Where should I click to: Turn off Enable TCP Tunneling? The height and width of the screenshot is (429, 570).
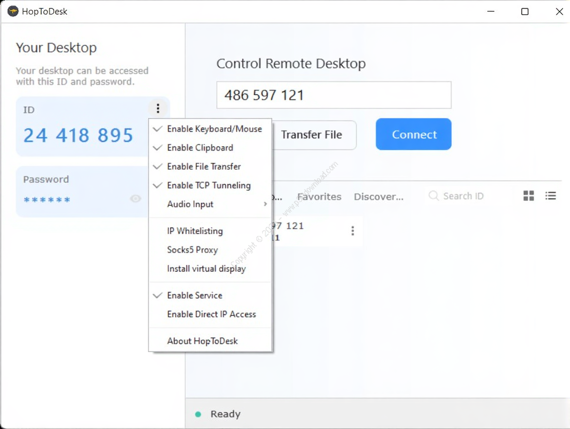coord(208,186)
